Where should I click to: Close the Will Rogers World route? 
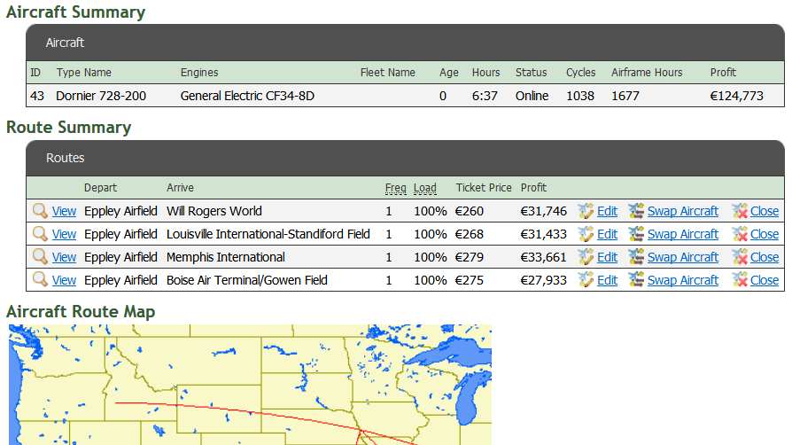[x=764, y=211]
